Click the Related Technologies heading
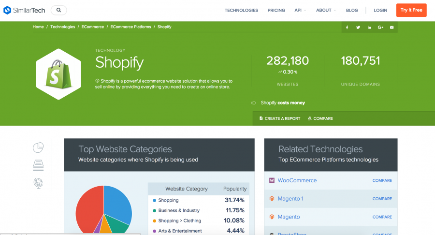Image resolution: width=435 pixels, height=235 pixels. pyautogui.click(x=320, y=149)
